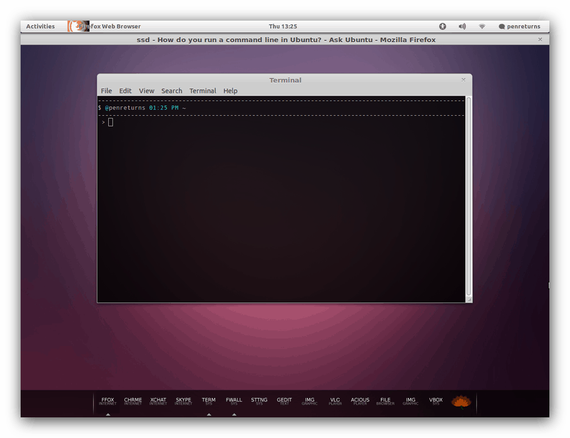Click the Terminal vertical scrollbar
The height and width of the screenshot is (438, 570).
pyautogui.click(x=469, y=196)
